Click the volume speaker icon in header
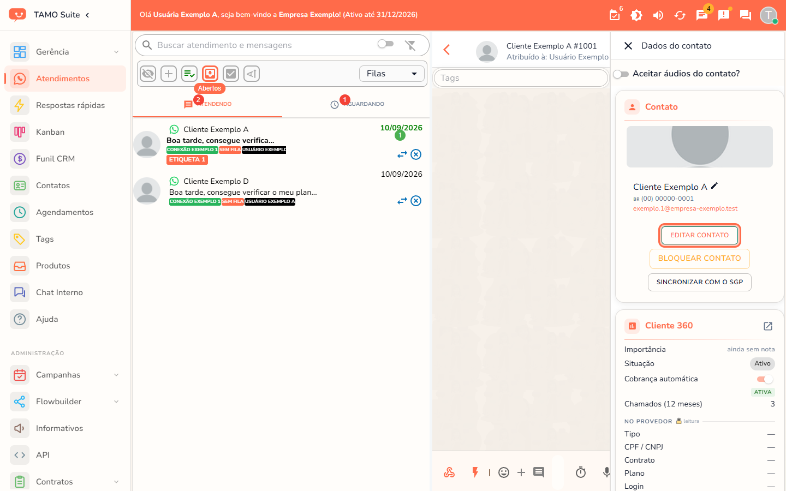Image resolution: width=786 pixels, height=491 pixels. tap(658, 15)
